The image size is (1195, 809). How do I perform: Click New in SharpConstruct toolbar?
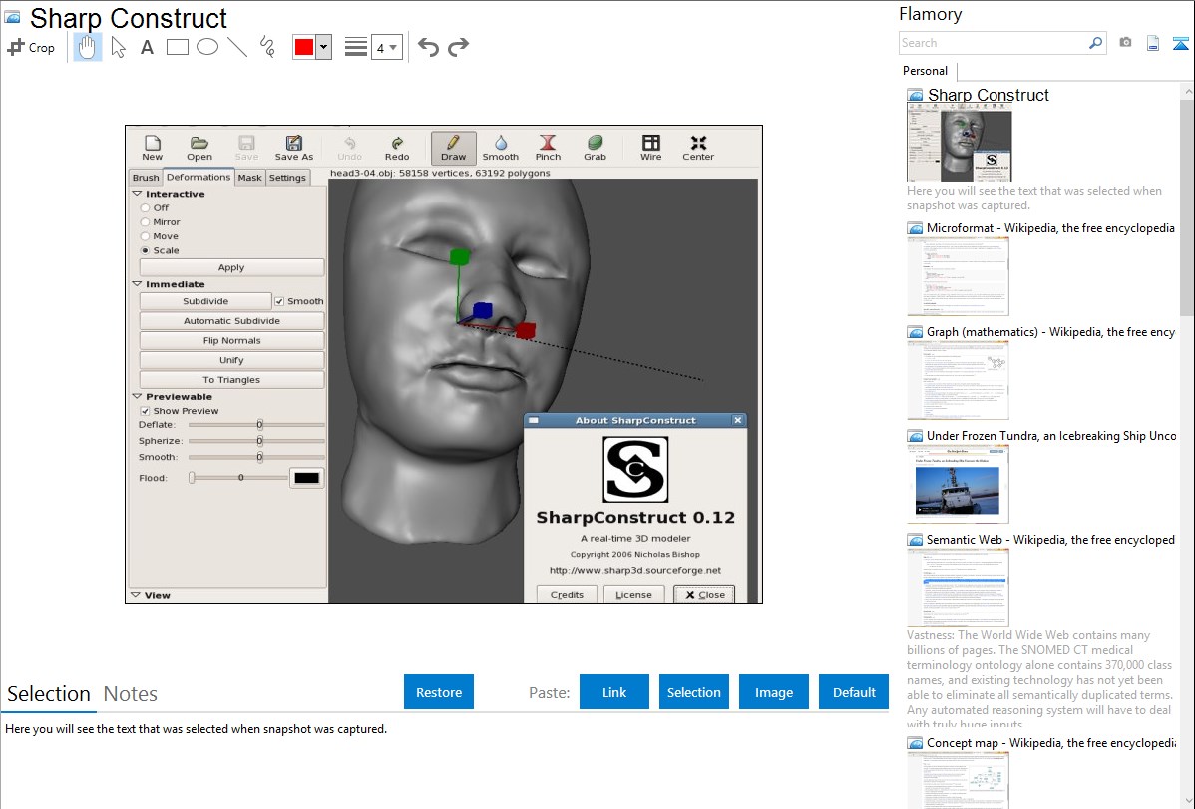pyautogui.click(x=153, y=148)
